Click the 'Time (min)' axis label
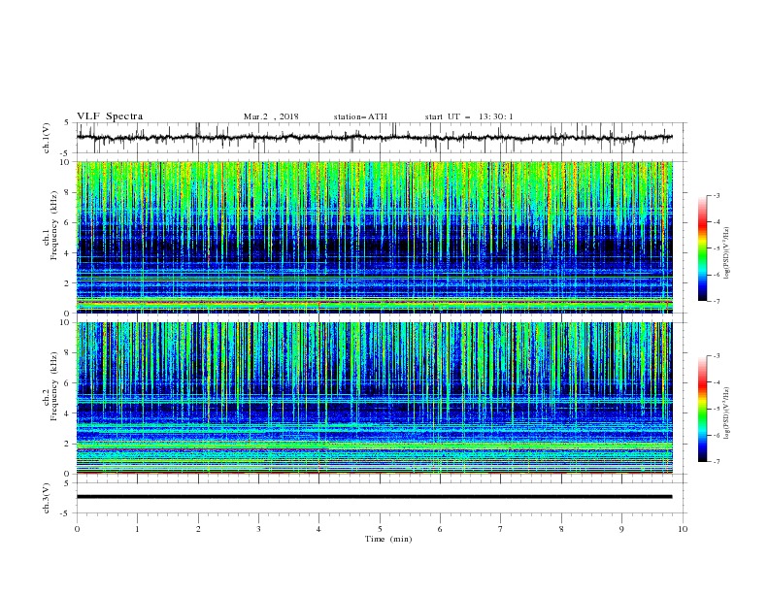769x594 pixels. (x=388, y=539)
